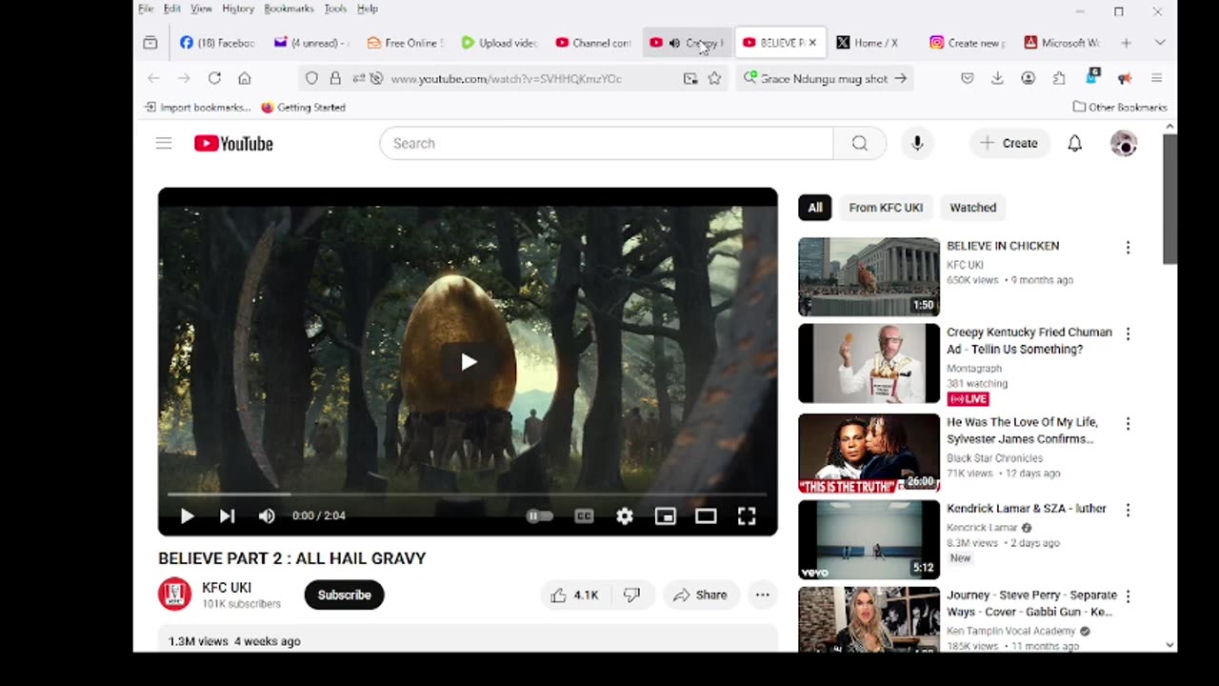Open the File menu
Screen dimensions: 1219x686
coord(146,9)
